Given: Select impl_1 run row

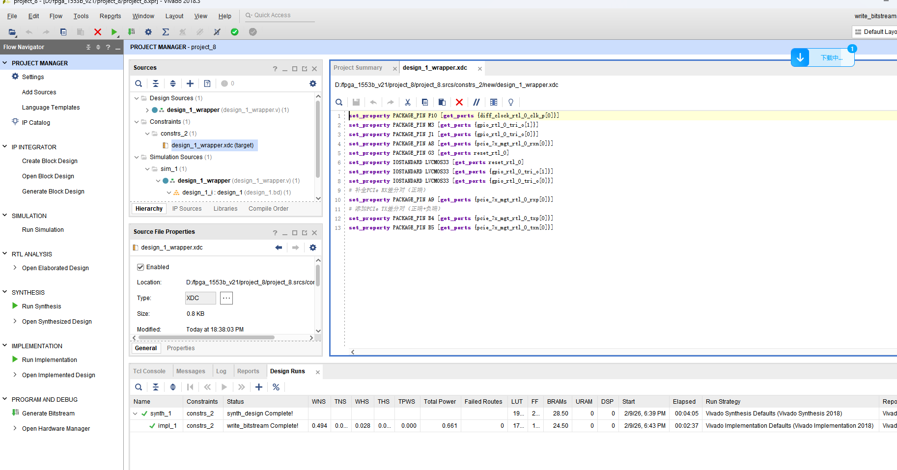Looking at the screenshot, I should (x=513, y=426).
